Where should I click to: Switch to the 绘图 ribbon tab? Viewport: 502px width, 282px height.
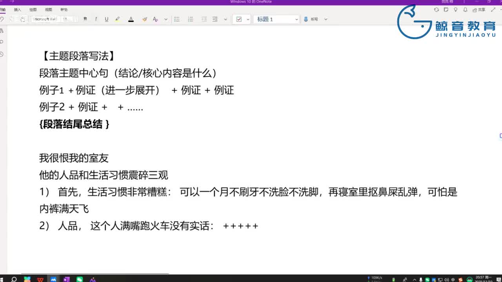pyautogui.click(x=33, y=9)
